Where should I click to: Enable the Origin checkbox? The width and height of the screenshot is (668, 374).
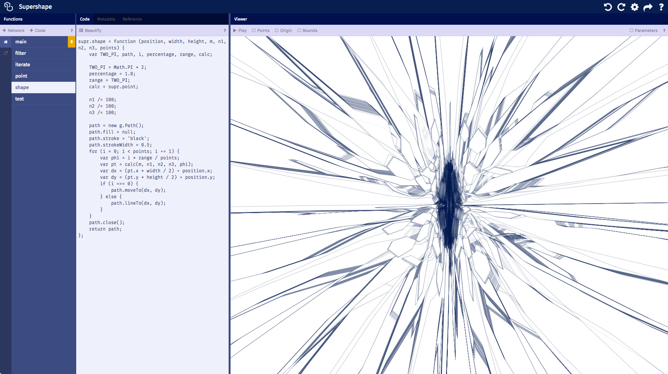[277, 30]
